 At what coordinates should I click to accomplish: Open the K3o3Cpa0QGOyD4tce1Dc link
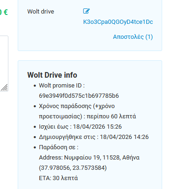118,22
